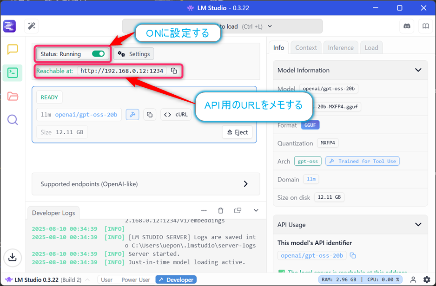
Task: Click the LM Studio icon in status bar
Action: click(x=9, y=279)
